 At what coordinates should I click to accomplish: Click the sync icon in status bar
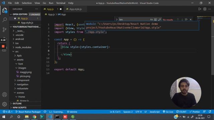point(45,112)
